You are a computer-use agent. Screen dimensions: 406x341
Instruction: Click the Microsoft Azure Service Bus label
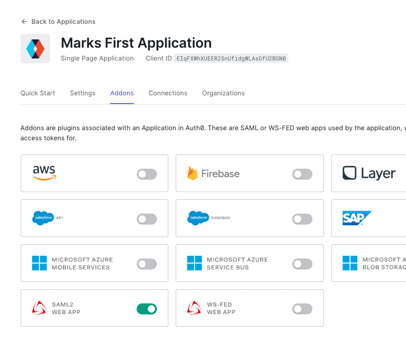(237, 264)
